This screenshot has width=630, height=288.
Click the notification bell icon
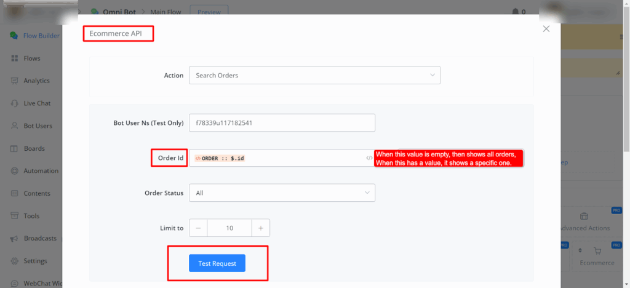pyautogui.click(x=515, y=12)
